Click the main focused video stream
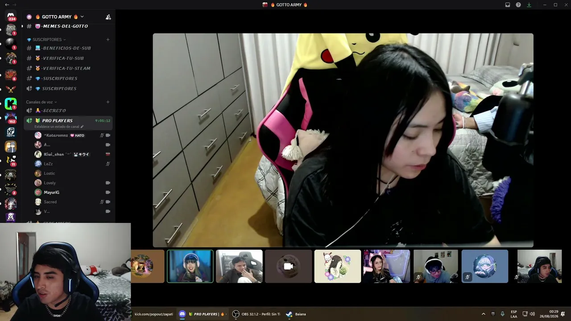 pyautogui.click(x=343, y=140)
